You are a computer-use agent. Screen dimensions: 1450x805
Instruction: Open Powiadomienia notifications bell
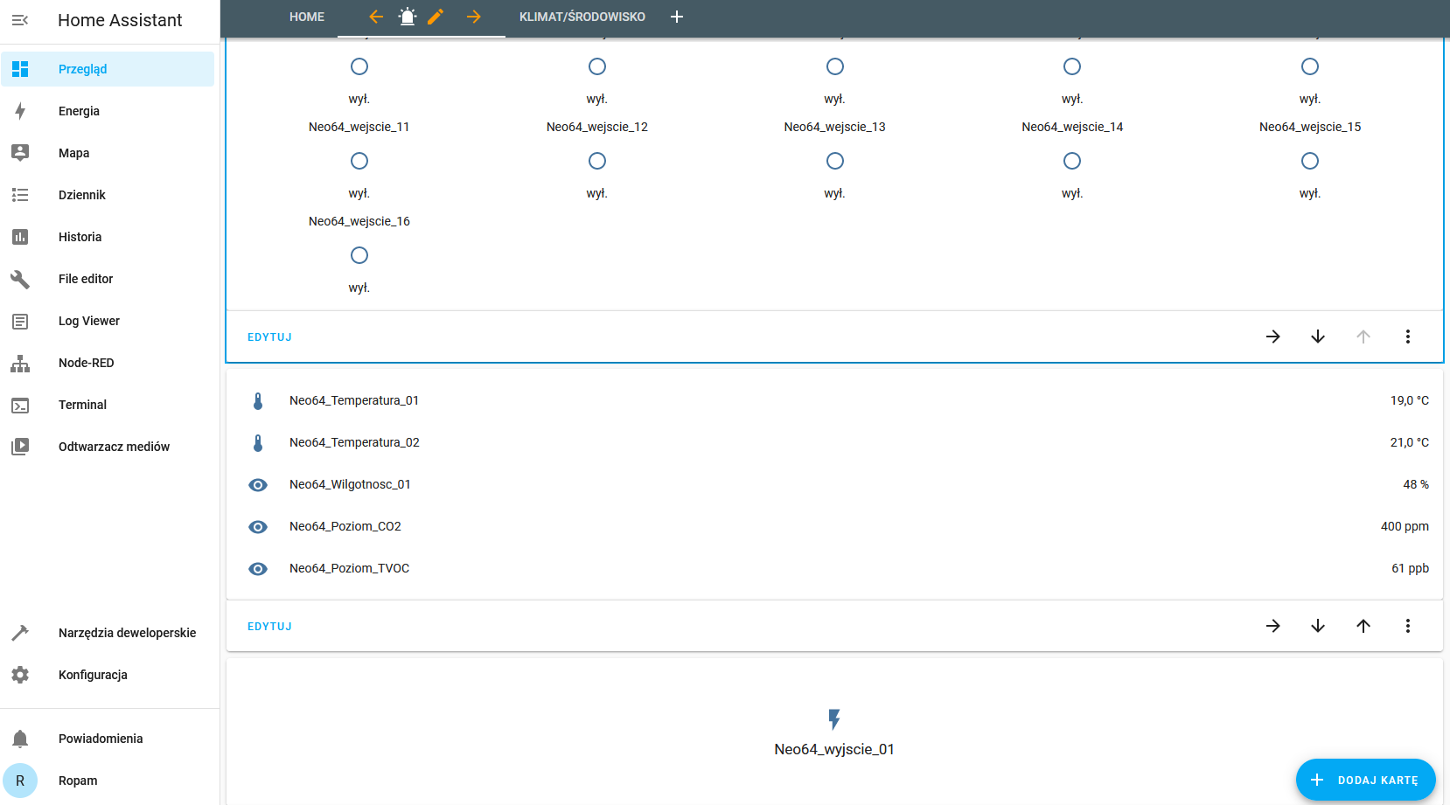click(20, 739)
